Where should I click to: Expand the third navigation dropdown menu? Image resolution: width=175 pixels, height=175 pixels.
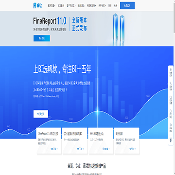click(x=71, y=5)
